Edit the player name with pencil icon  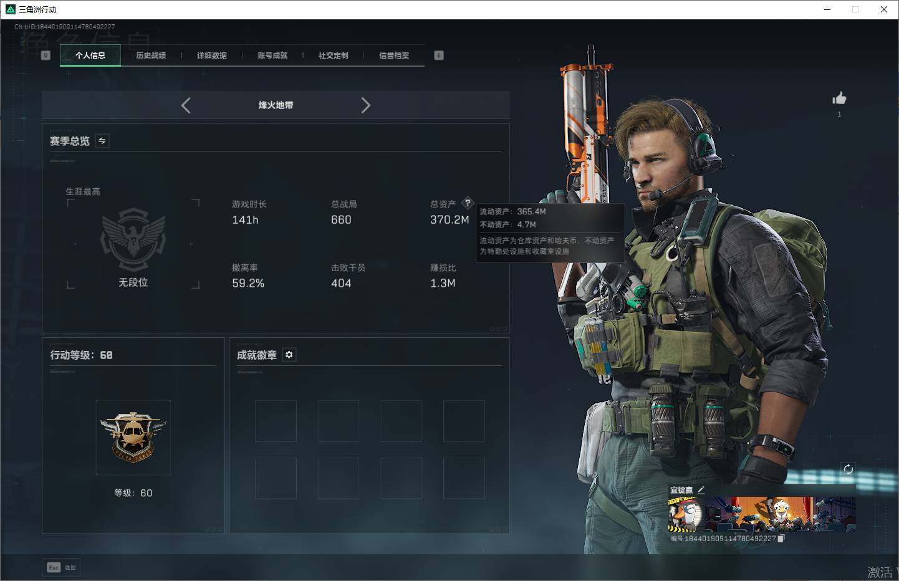pyautogui.click(x=701, y=490)
